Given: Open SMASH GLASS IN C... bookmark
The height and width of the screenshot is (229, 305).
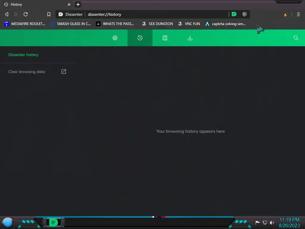Looking at the screenshot, I should coord(71,24).
